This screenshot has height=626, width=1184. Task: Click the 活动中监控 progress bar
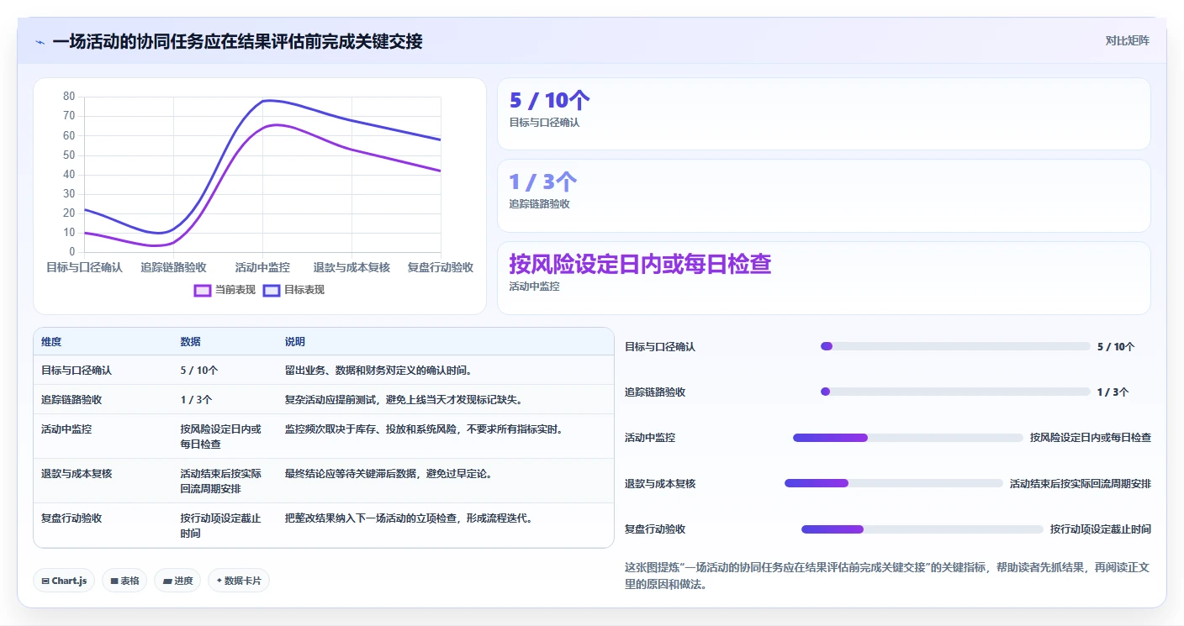click(x=908, y=438)
